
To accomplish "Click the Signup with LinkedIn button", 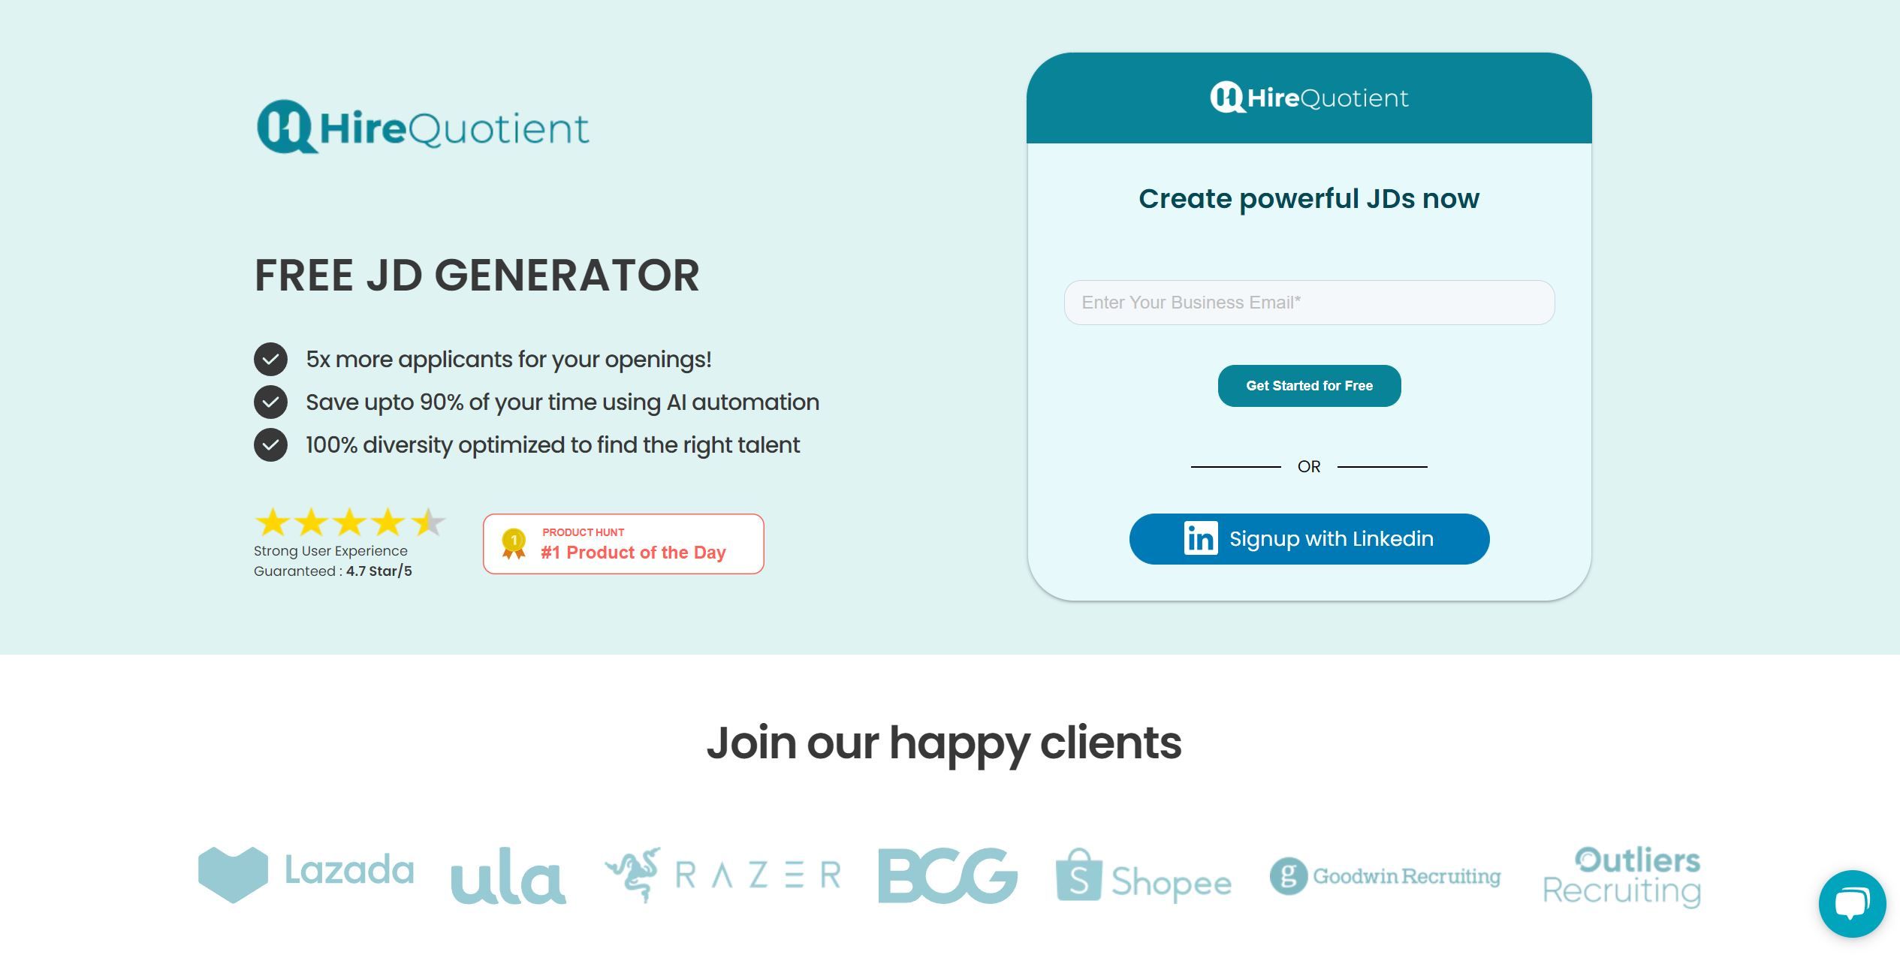I will click(x=1309, y=538).
